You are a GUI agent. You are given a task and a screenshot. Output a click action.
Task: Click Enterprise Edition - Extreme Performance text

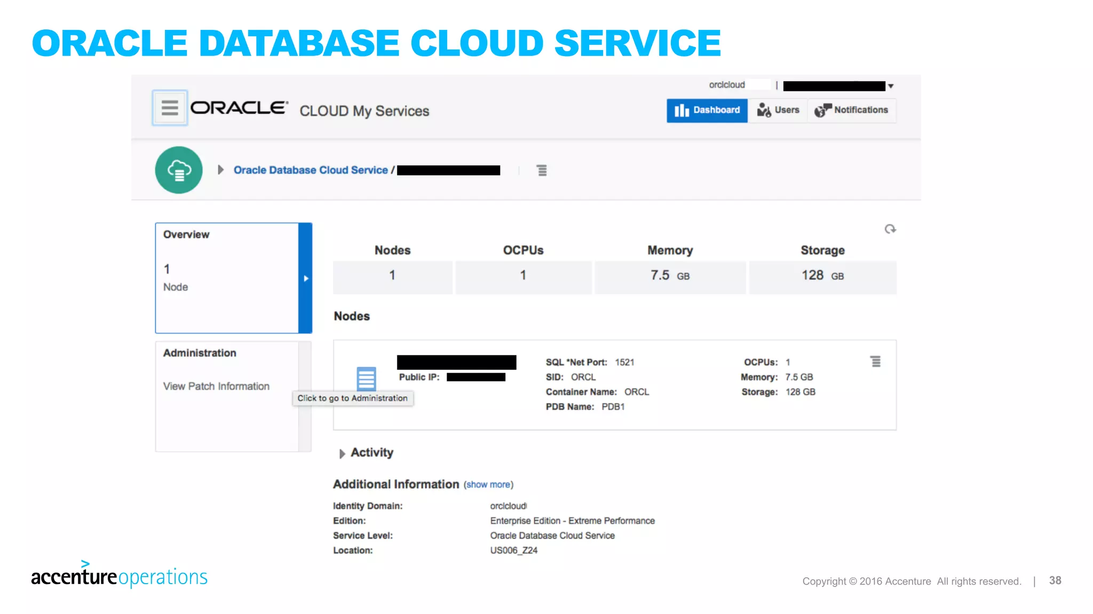pyautogui.click(x=573, y=521)
